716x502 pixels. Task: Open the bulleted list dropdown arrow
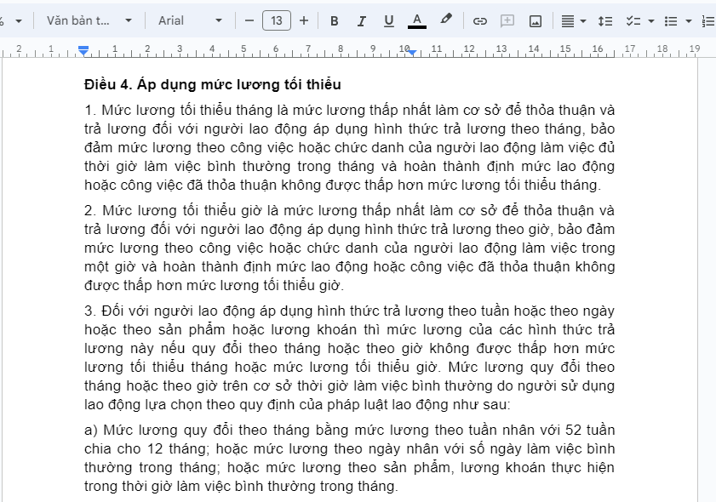pyautogui.click(x=689, y=20)
